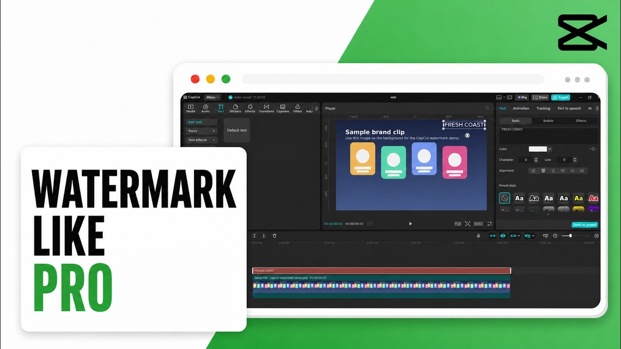Select the Text tool icon
Viewport: 621px width, 349px height.
[x=221, y=108]
